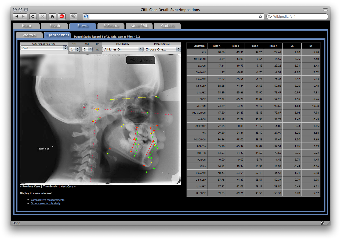341x240 pixels.
Task: Reload the page with the refresh icon
Action: click(x=33, y=16)
